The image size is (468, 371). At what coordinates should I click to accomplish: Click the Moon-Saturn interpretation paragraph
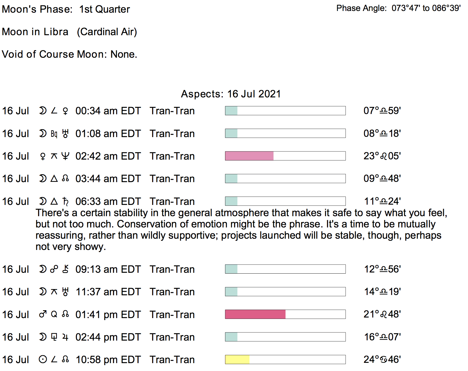pos(241,230)
